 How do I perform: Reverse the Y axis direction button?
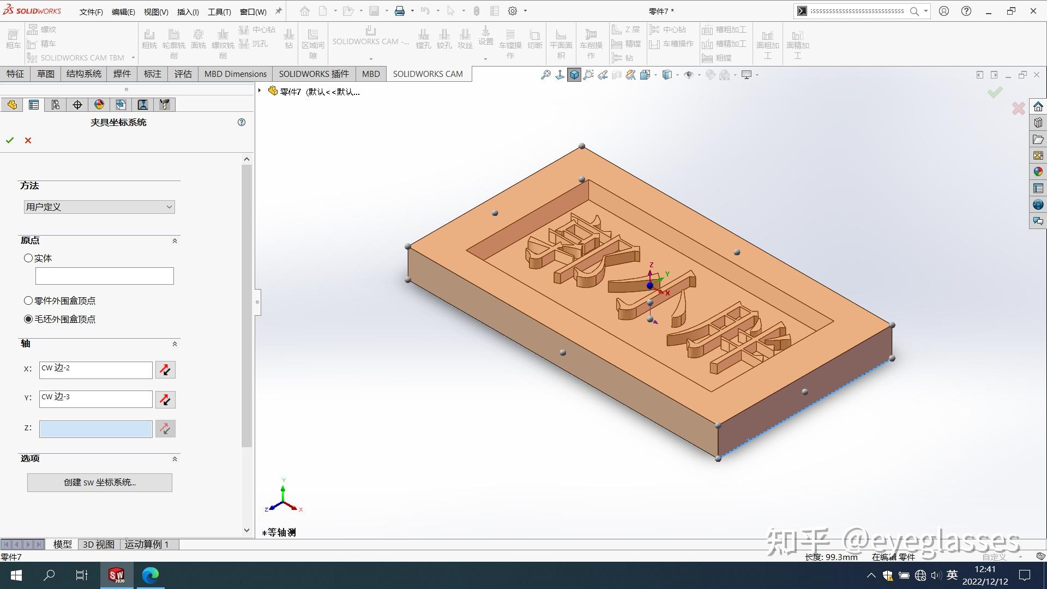pos(165,399)
